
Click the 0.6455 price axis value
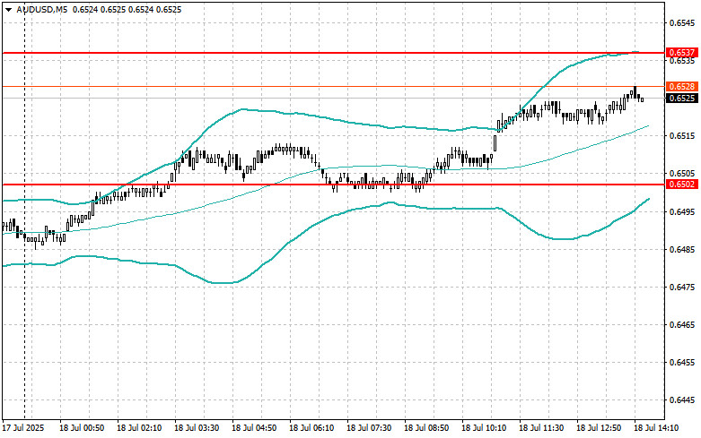[683, 363]
